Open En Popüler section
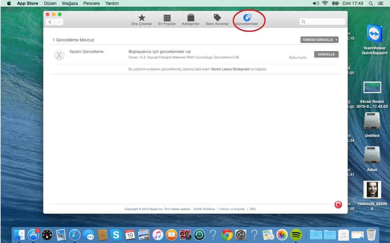390x243 pixels. click(x=167, y=19)
